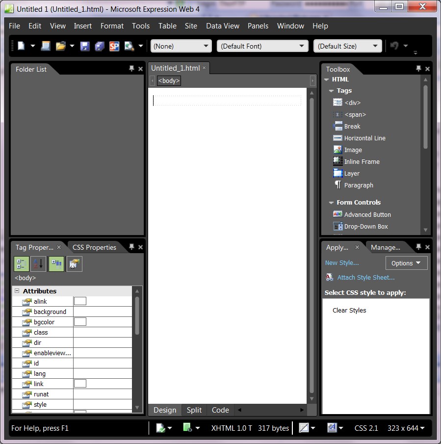Pin the Tag Properties panel
The width and height of the screenshot is (441, 444).
[131, 247]
